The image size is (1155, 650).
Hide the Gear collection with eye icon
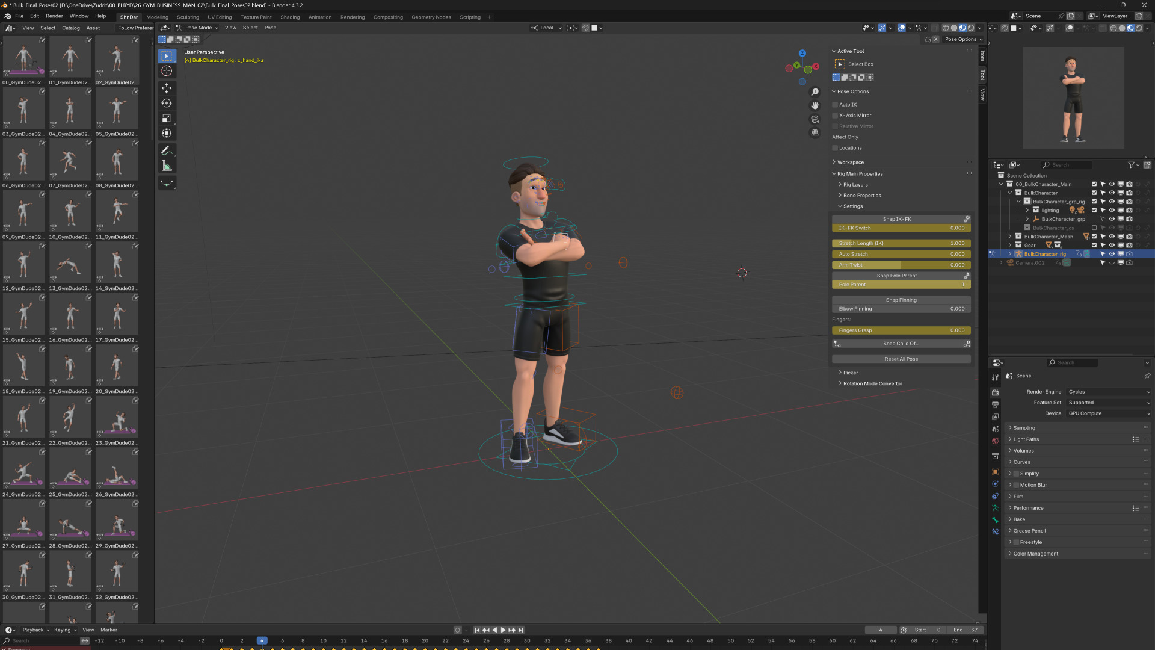pyautogui.click(x=1112, y=246)
